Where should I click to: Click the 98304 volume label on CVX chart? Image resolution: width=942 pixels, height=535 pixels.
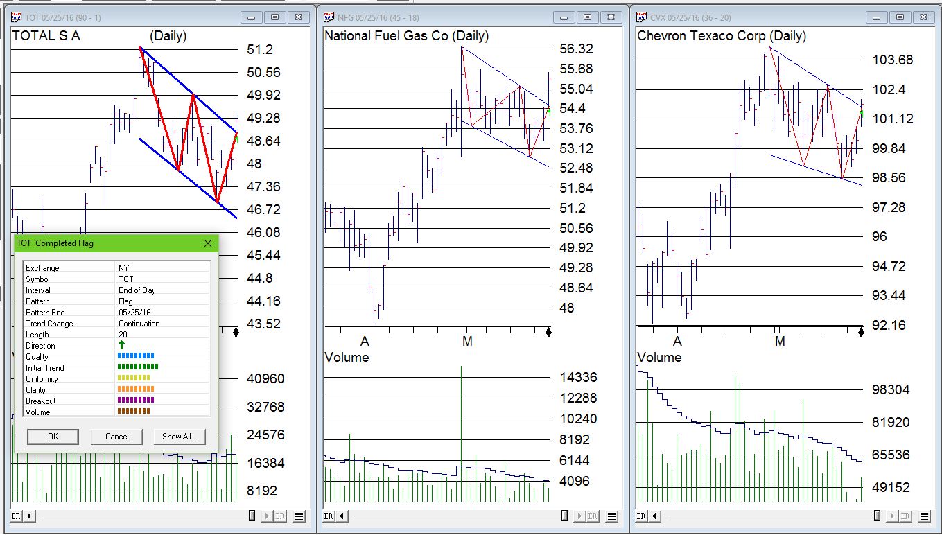click(x=891, y=389)
